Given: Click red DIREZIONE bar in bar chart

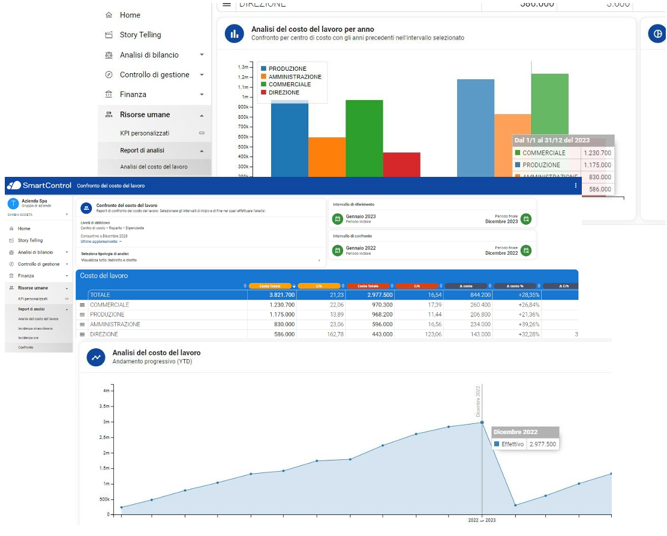Looking at the screenshot, I should click(x=401, y=164).
